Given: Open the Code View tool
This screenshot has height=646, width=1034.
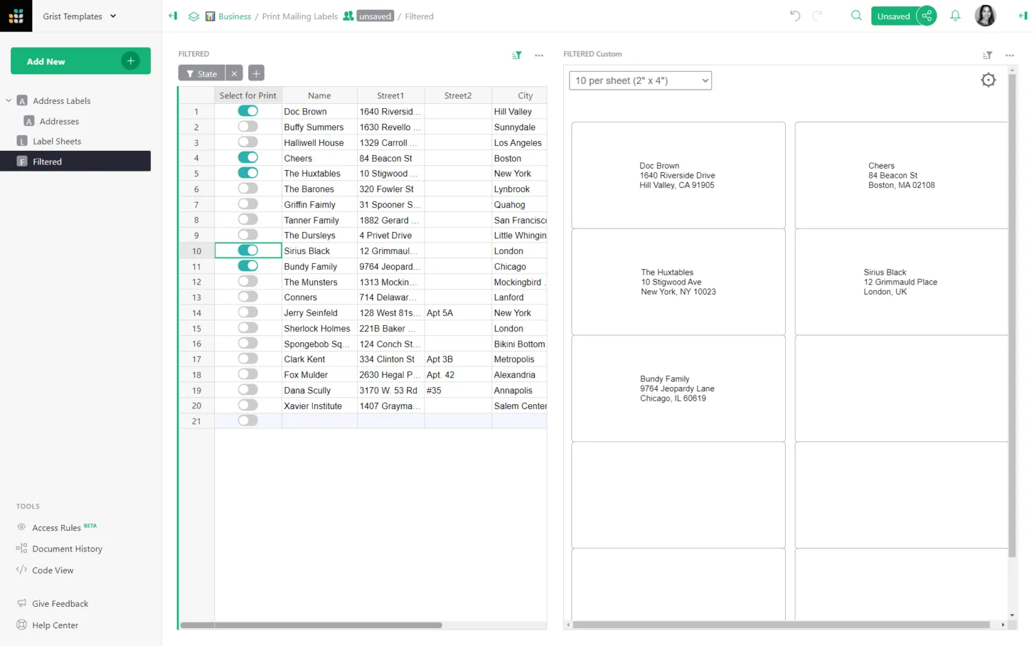Looking at the screenshot, I should coord(52,570).
